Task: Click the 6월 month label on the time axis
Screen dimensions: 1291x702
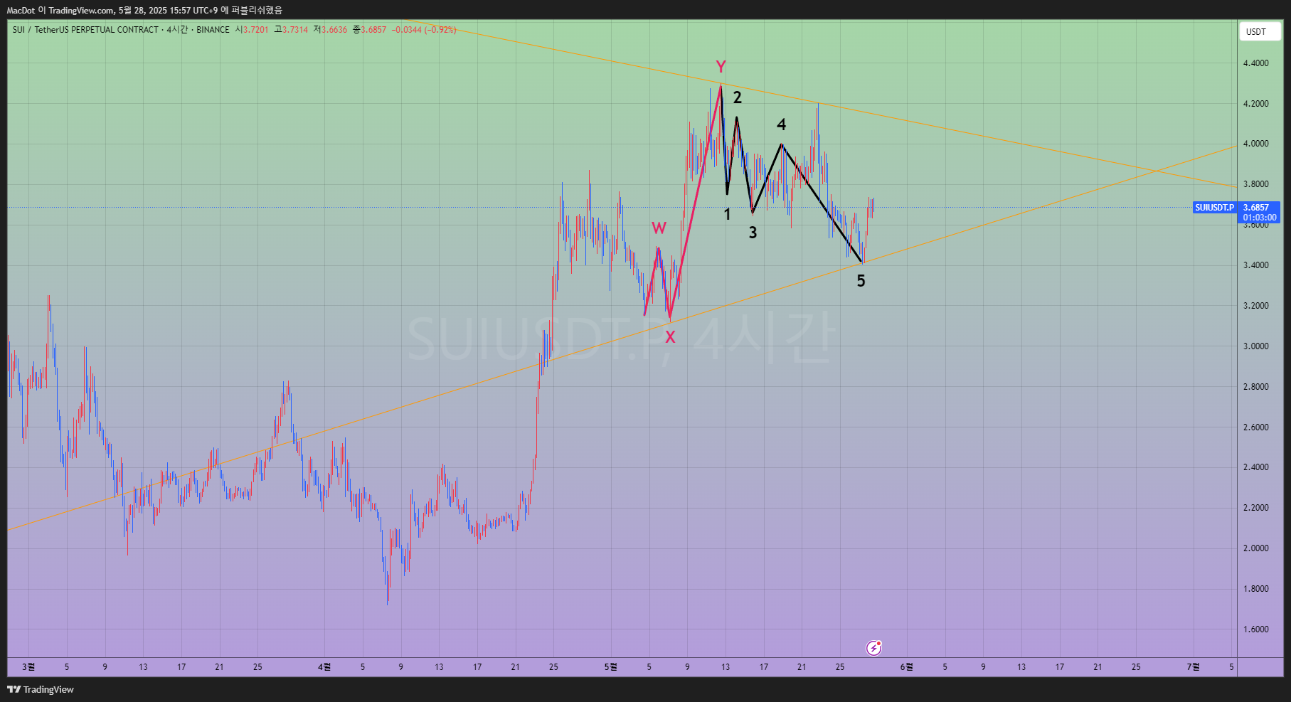Action: (906, 667)
